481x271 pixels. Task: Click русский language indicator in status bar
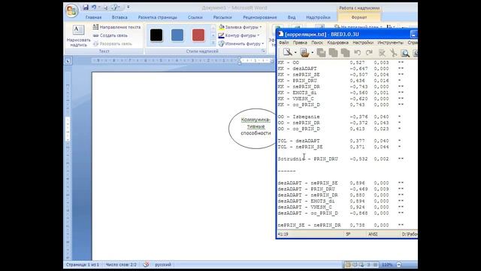(163, 264)
